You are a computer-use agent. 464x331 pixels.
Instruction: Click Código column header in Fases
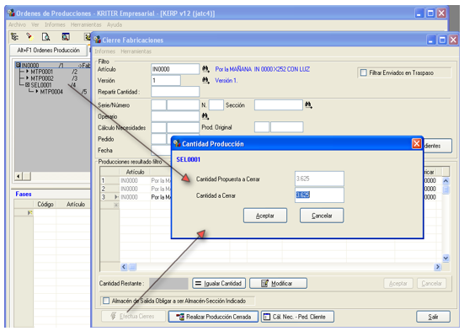click(45, 204)
